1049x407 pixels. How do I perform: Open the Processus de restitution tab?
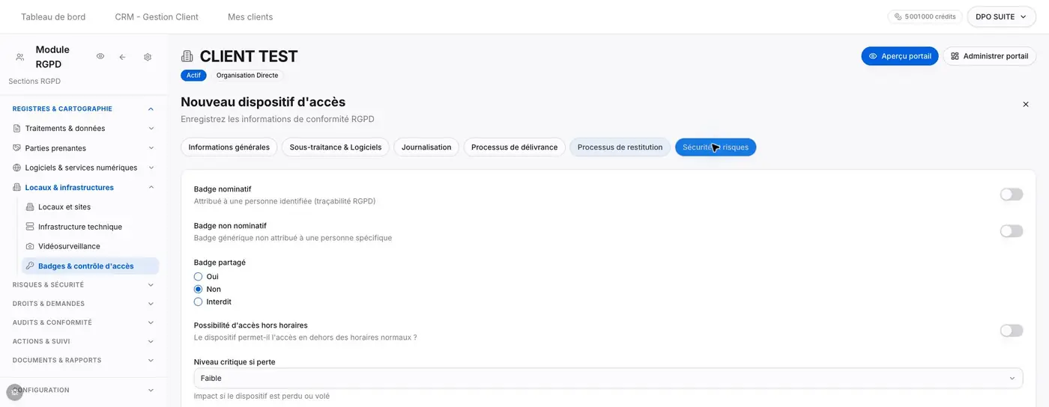(x=620, y=147)
